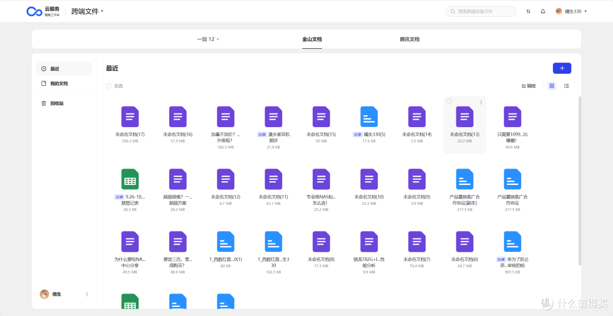The image size is (613, 316).
Task: Focus the 搜索跨端设备文件 search field
Action: pyautogui.click(x=481, y=11)
